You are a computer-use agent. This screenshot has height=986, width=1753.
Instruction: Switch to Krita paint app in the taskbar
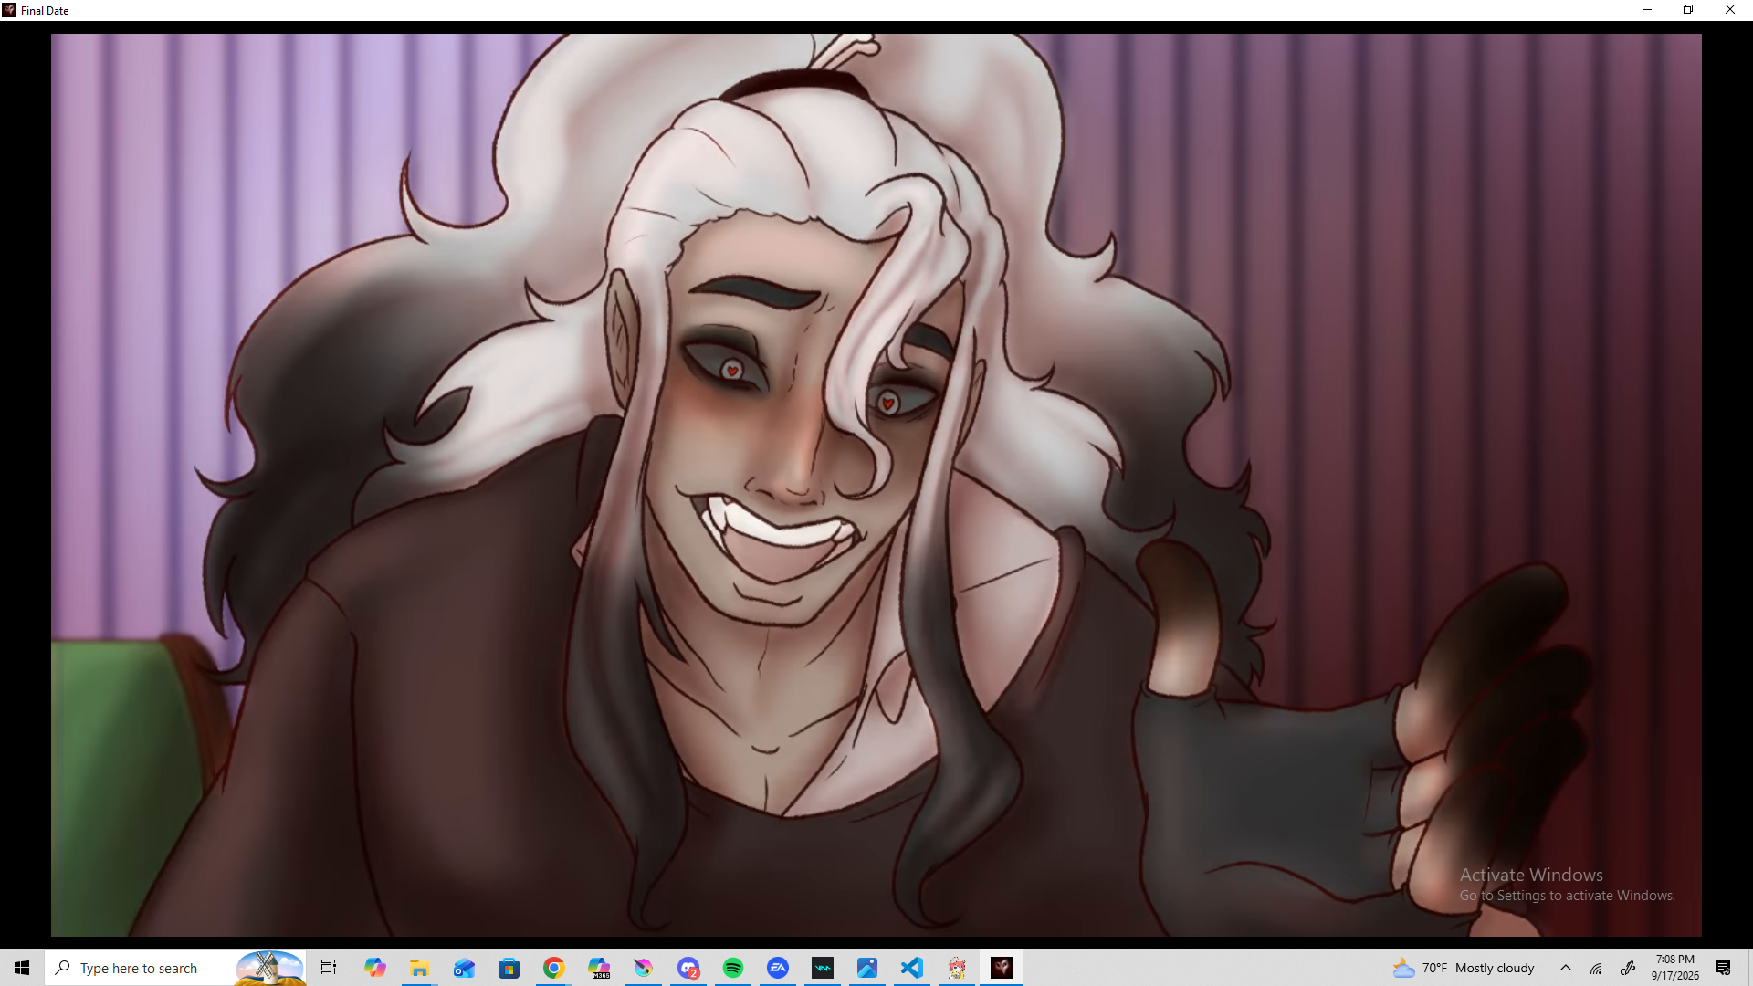pos(644,968)
